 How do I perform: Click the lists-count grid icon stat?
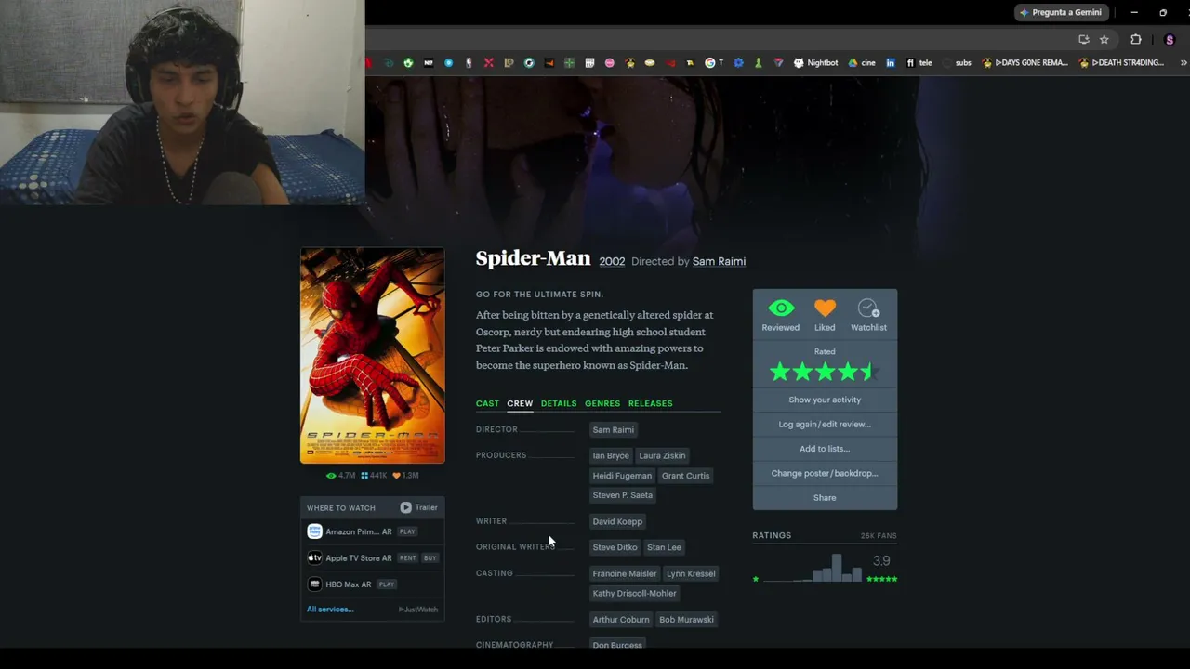374,475
